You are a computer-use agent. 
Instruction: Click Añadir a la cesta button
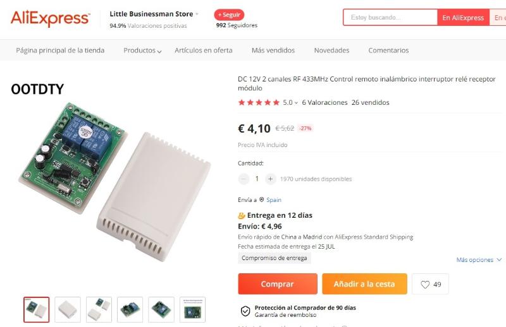tap(364, 284)
